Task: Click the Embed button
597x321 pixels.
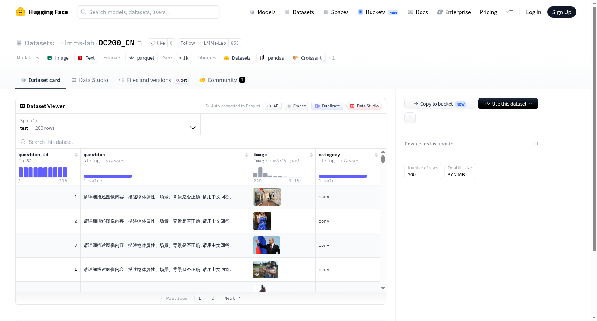Action: pos(296,106)
